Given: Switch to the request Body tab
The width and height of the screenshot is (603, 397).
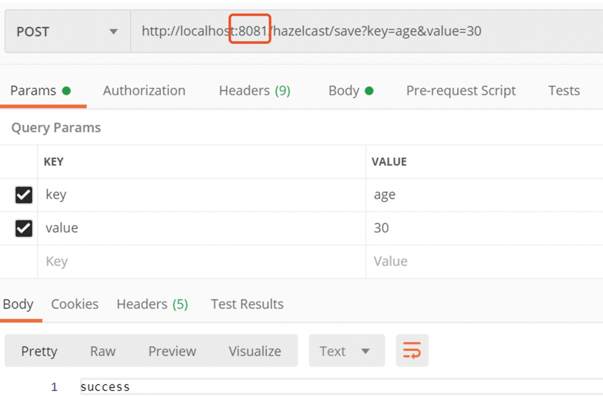Looking at the screenshot, I should click(x=351, y=91).
